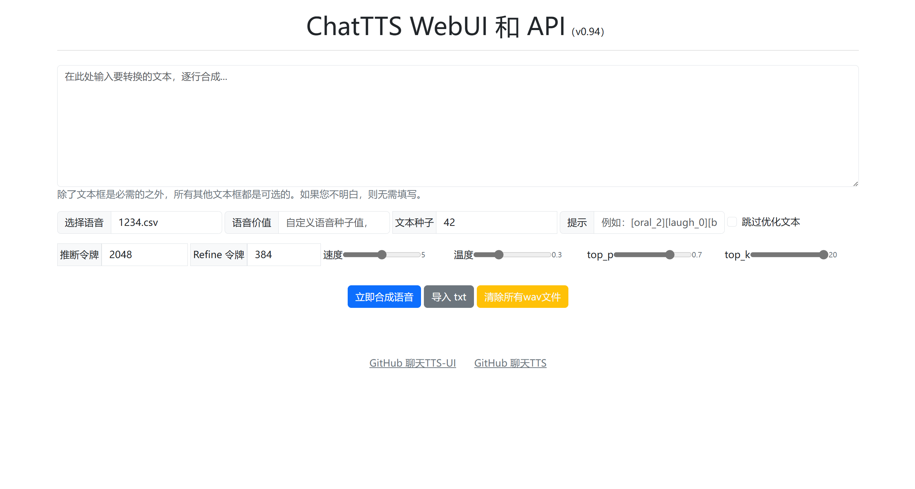Click the top_p value 0.7
This screenshot has width=915, height=489.
tap(697, 255)
